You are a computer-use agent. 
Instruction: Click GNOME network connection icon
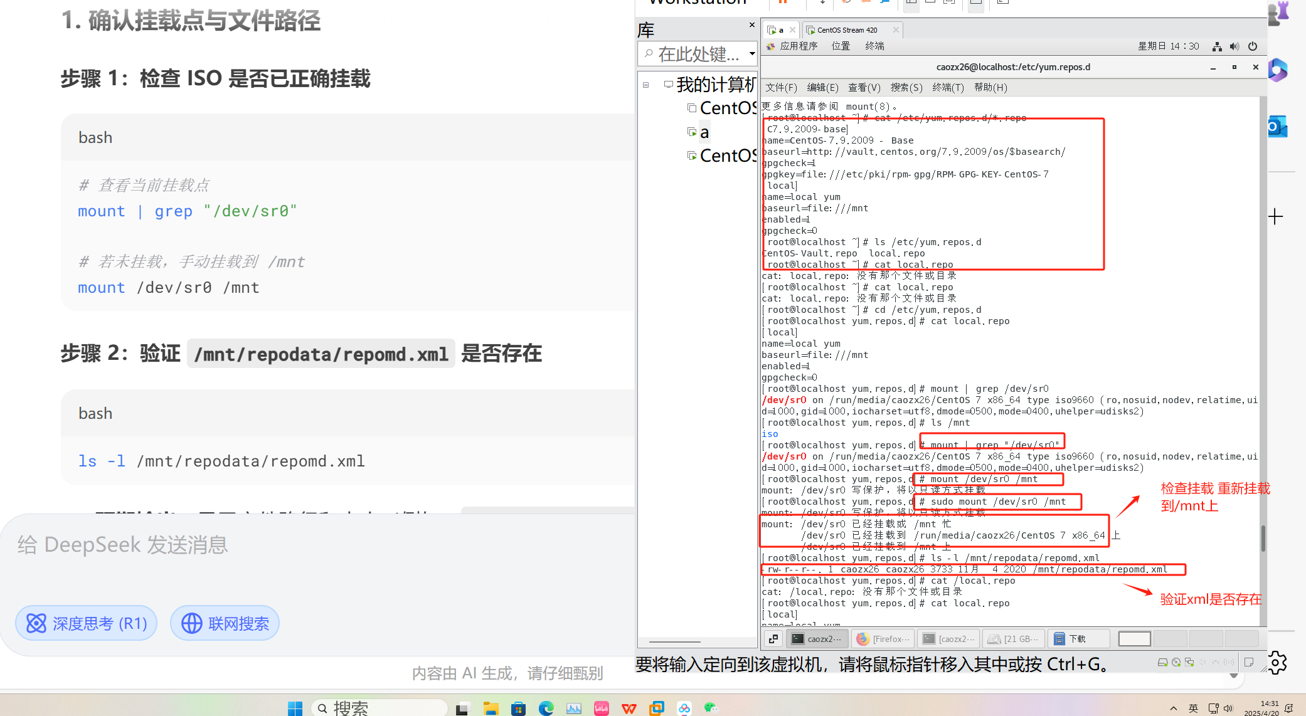[x=1217, y=46]
